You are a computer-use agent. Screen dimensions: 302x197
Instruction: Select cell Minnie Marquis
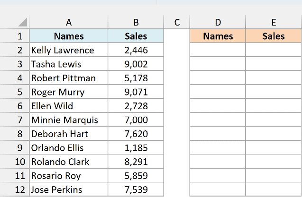tap(69, 120)
